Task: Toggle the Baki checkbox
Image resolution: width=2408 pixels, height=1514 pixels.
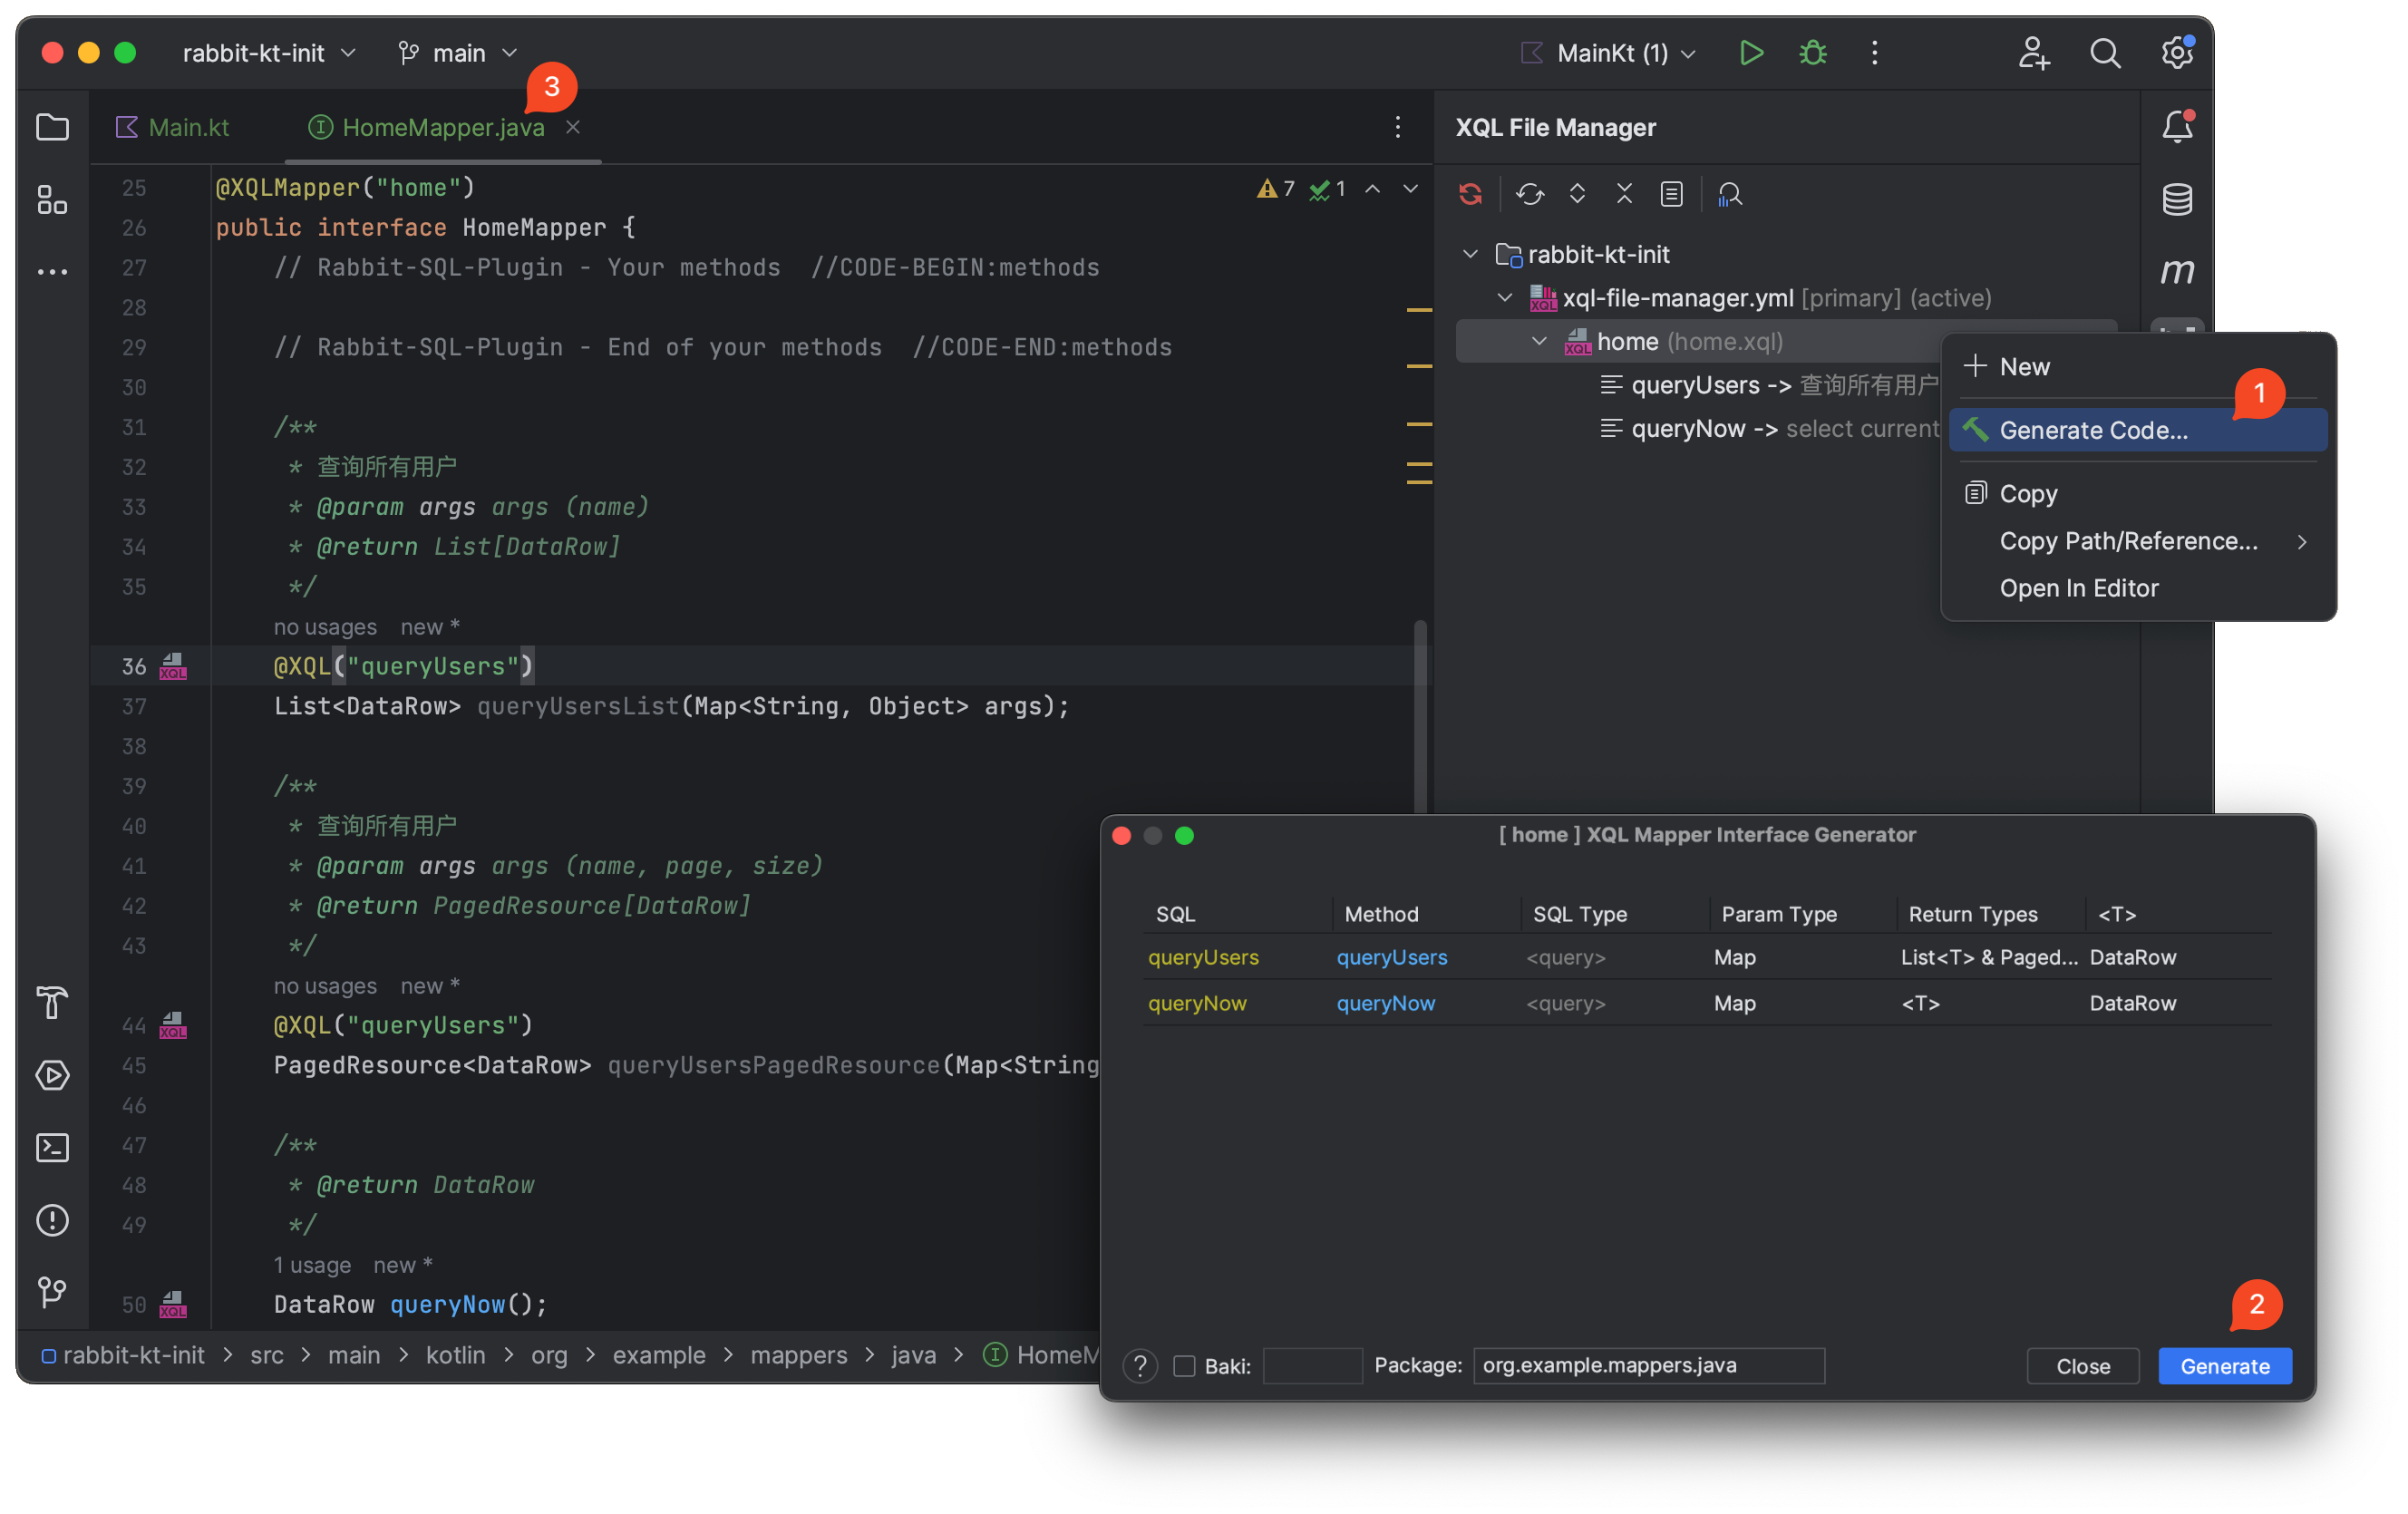Action: click(x=1184, y=1365)
